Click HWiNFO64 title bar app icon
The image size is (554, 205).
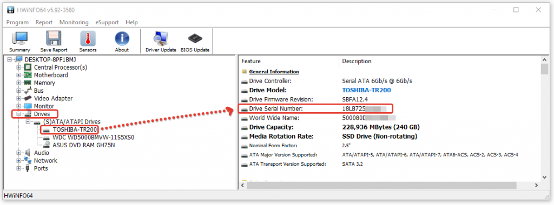(11, 10)
